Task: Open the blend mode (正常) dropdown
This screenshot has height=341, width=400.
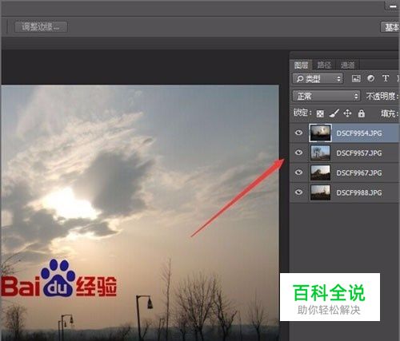Action: click(x=326, y=96)
